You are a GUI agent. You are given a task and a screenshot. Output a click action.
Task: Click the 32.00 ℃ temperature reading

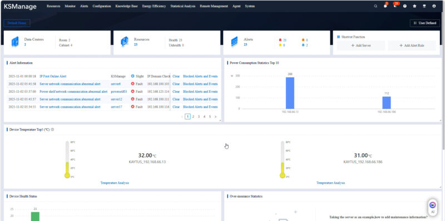[147, 155]
